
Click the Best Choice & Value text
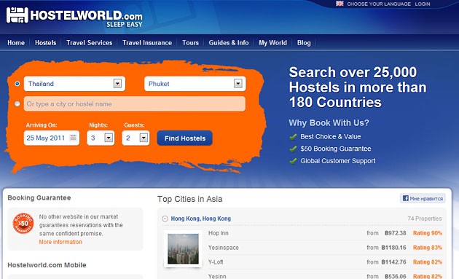331,137
